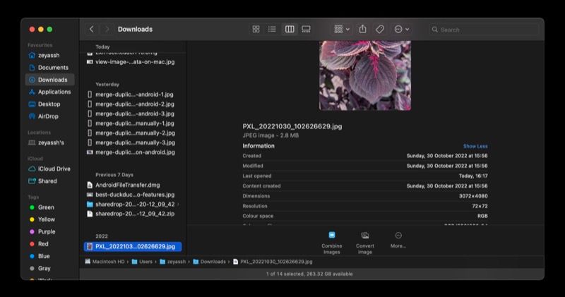Switch to icon grid view
Image resolution: width=565 pixels, height=297 pixels.
coord(256,29)
